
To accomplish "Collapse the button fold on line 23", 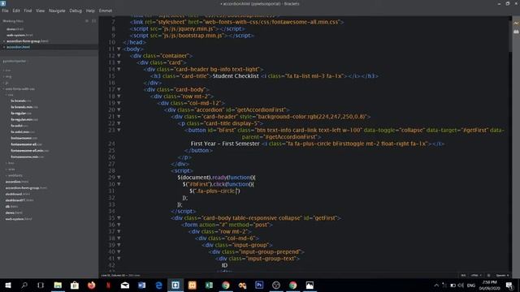I will [119, 130].
